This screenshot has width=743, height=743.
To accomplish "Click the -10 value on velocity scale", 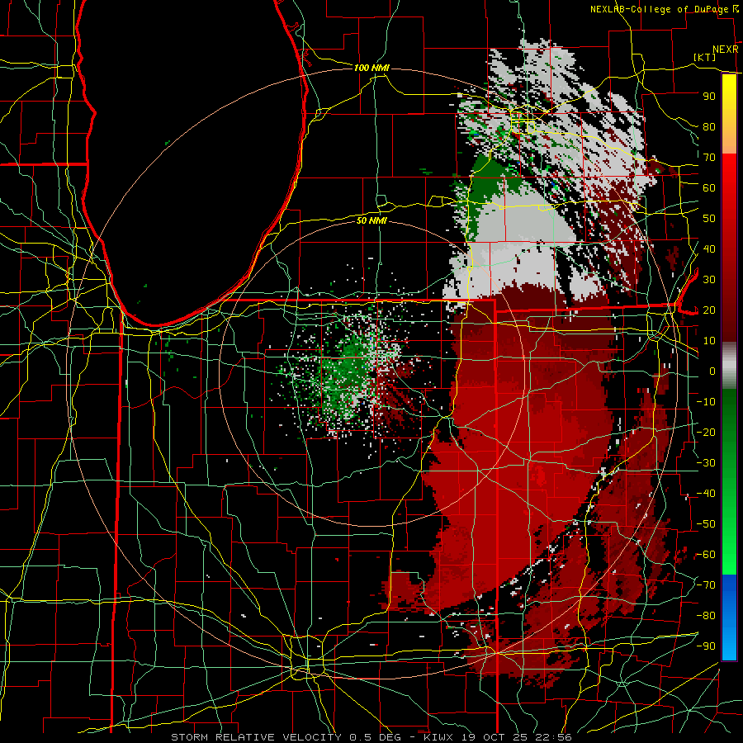I will (x=706, y=402).
